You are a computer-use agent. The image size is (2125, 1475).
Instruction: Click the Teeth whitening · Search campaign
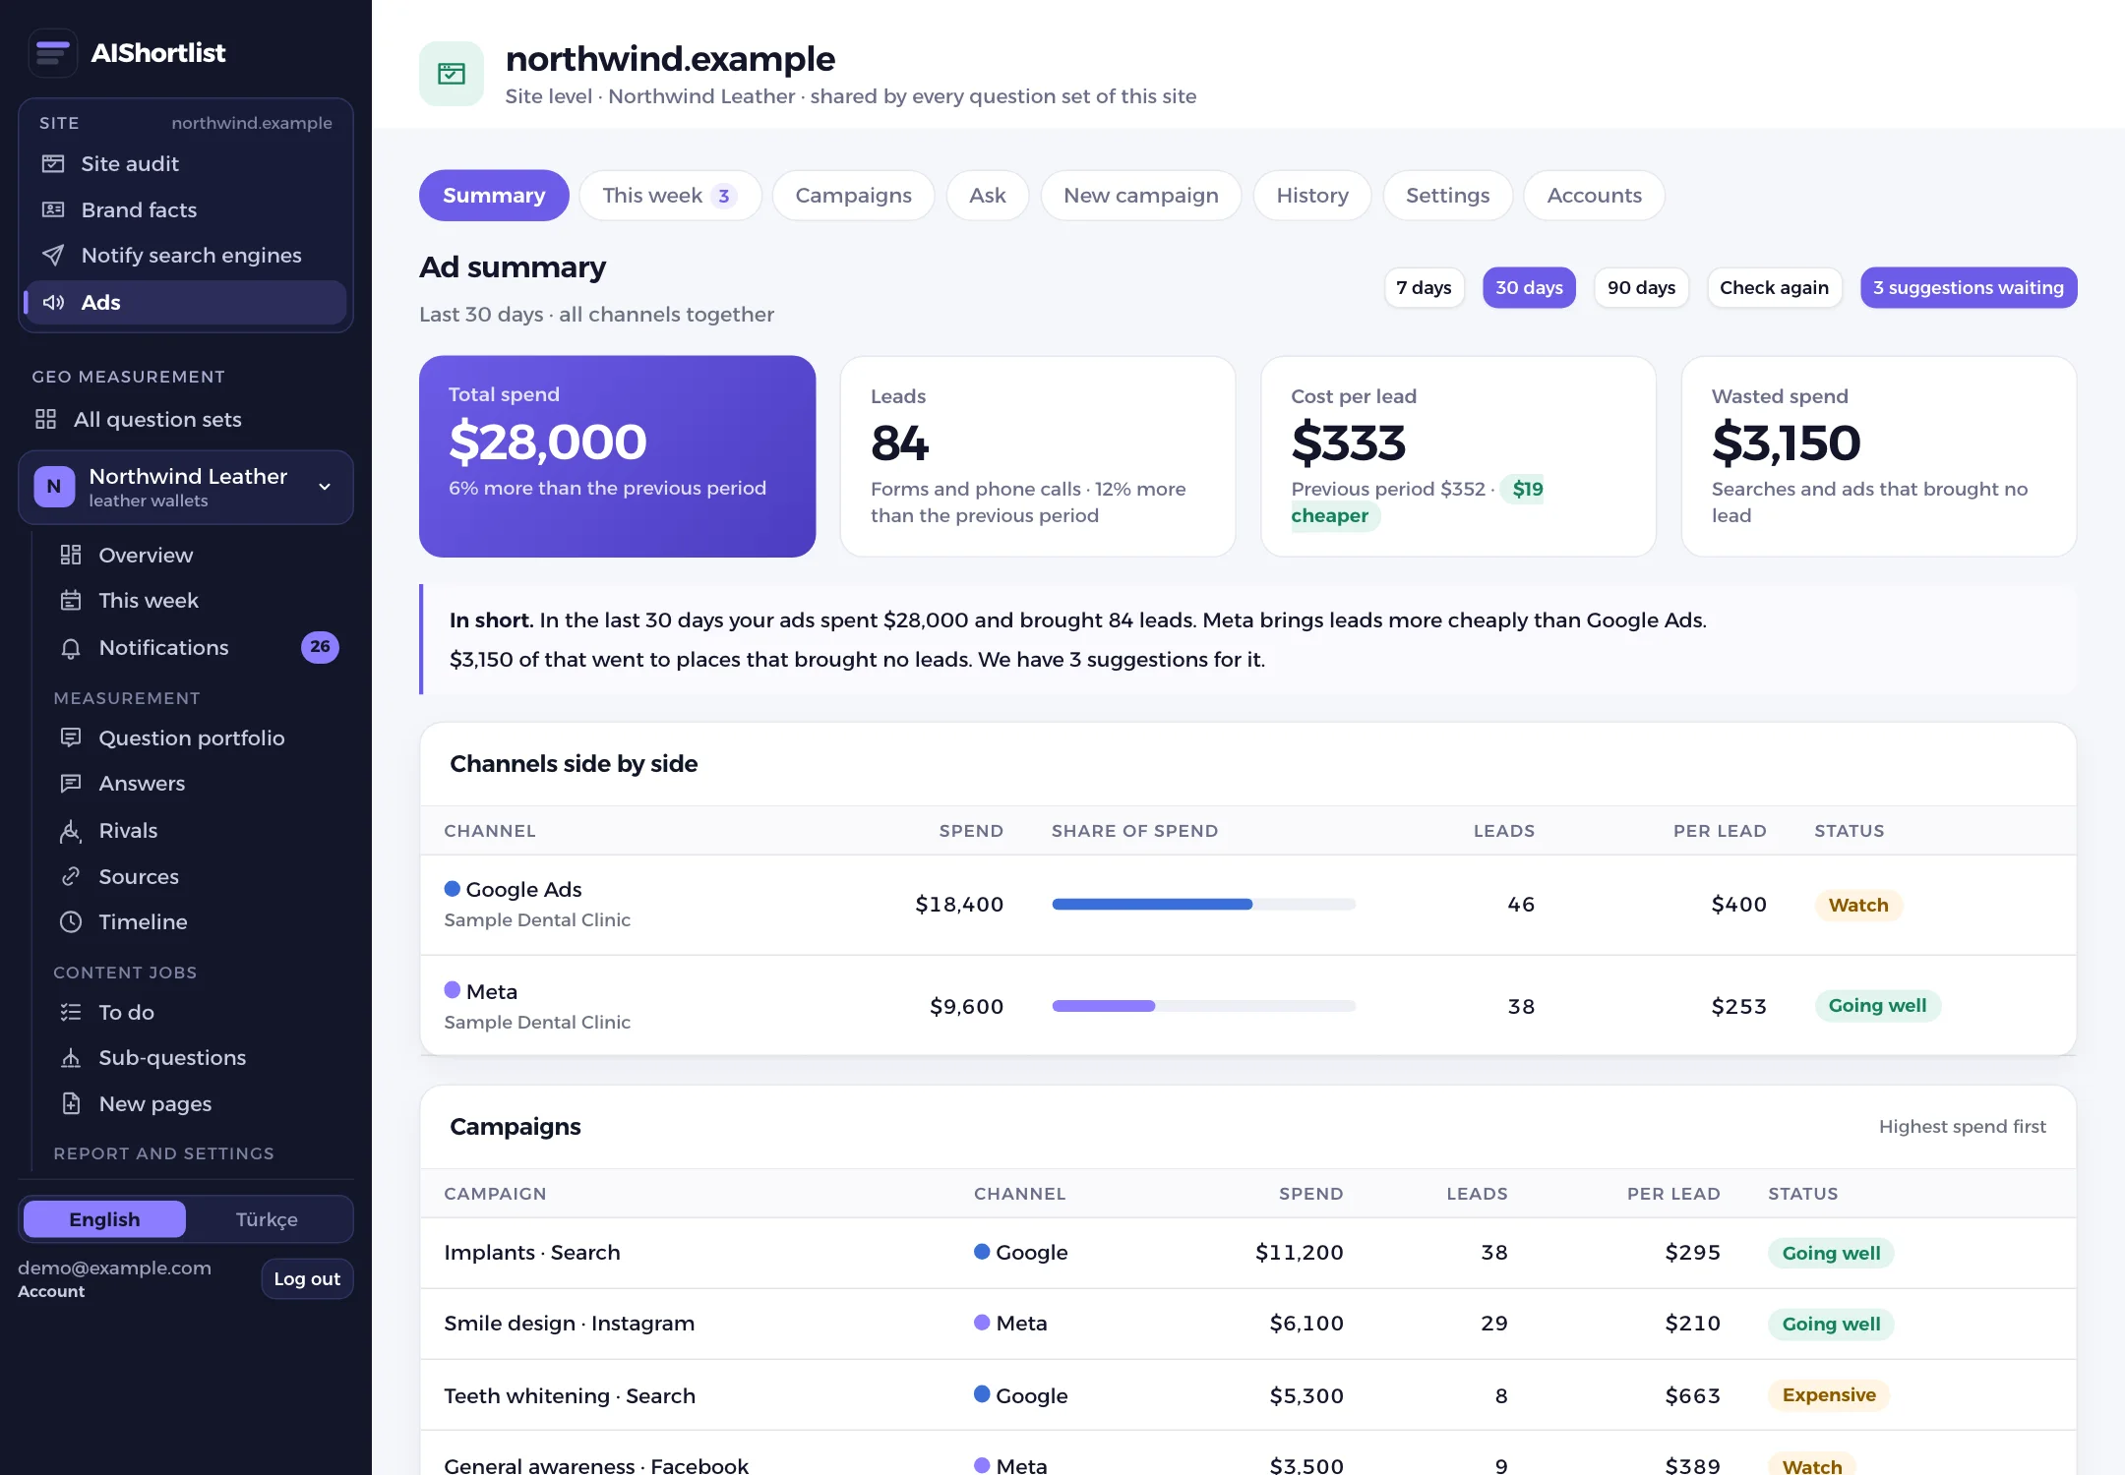pos(569,1395)
